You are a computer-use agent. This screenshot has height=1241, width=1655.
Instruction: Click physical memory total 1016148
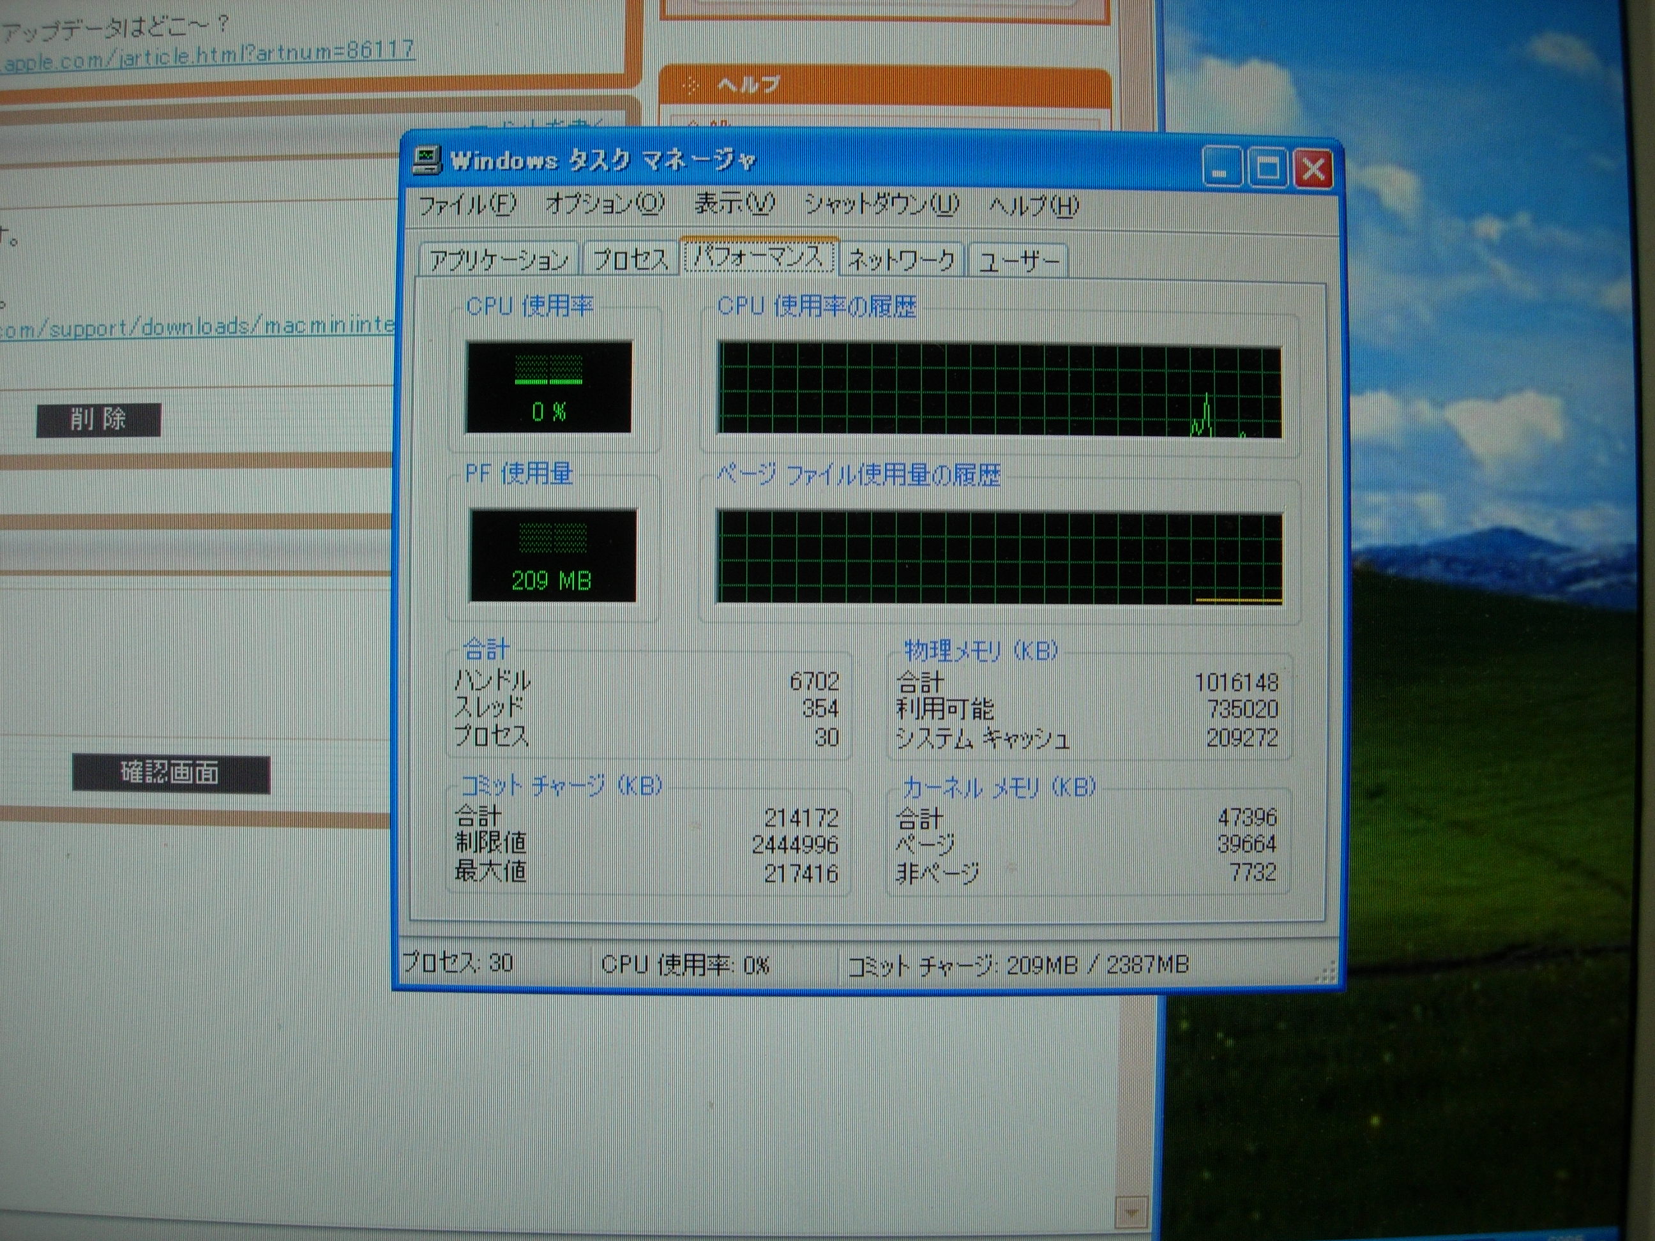[1237, 682]
